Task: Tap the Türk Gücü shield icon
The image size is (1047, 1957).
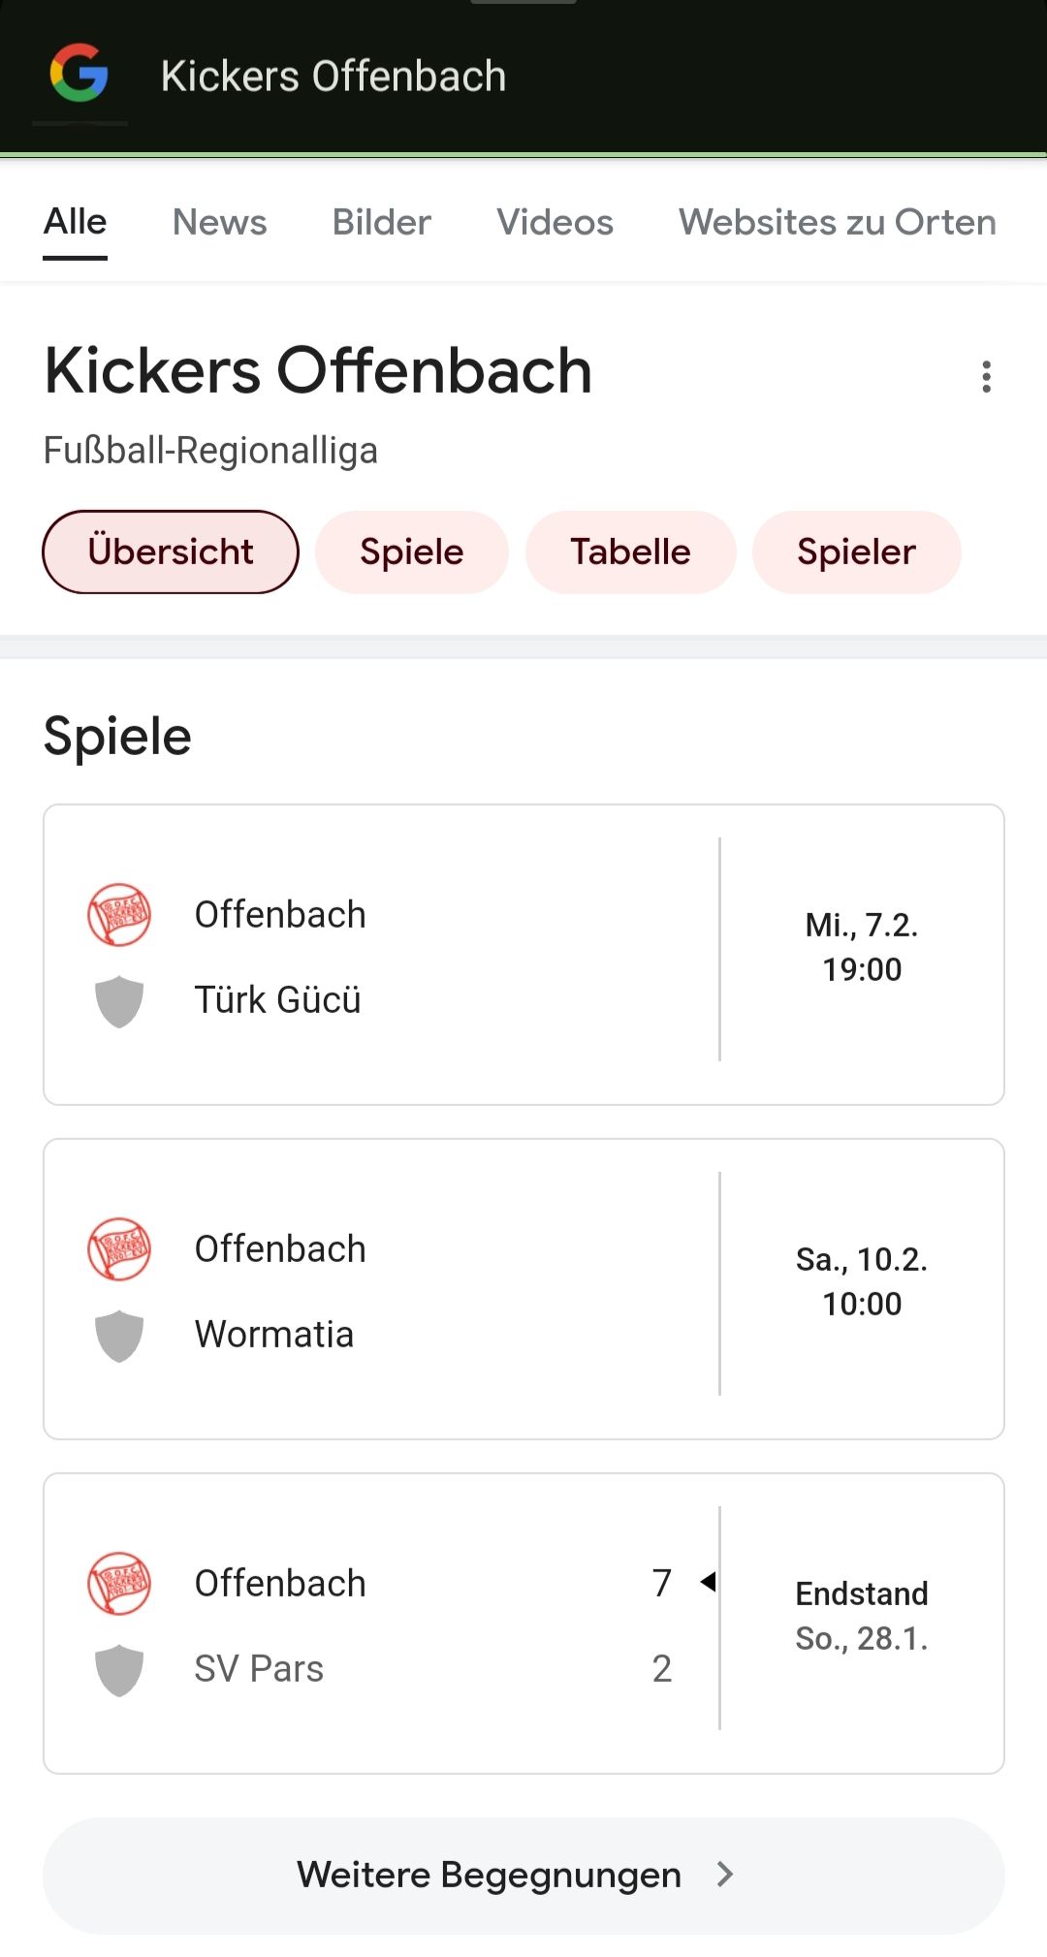Action: 119,1000
